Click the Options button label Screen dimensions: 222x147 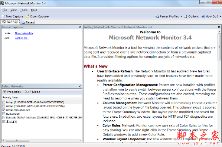pyautogui.click(x=193, y=16)
